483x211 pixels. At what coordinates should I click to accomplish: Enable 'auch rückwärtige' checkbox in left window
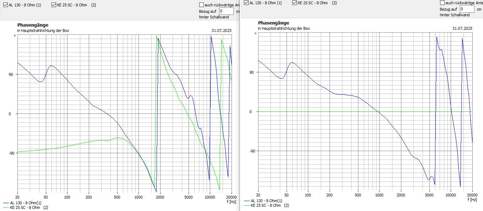201,5
